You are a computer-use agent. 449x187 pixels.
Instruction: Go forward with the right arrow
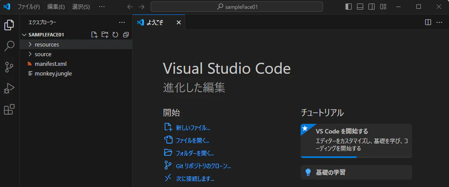pos(141,7)
